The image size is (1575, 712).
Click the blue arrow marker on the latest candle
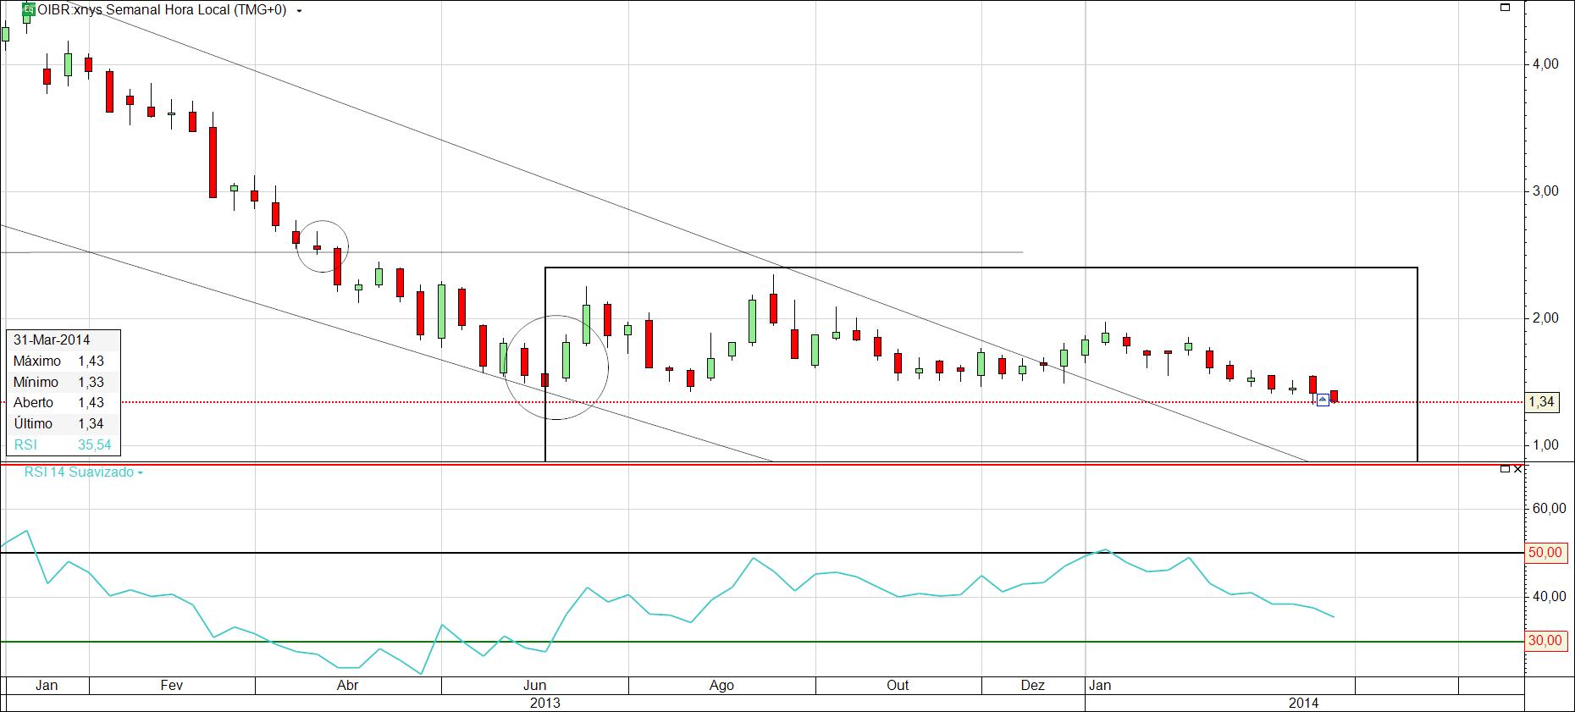[x=1323, y=400]
